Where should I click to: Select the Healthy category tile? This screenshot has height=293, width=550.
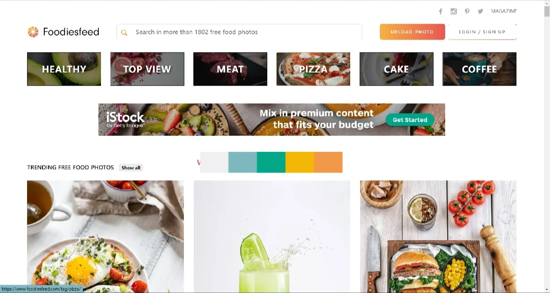point(64,69)
